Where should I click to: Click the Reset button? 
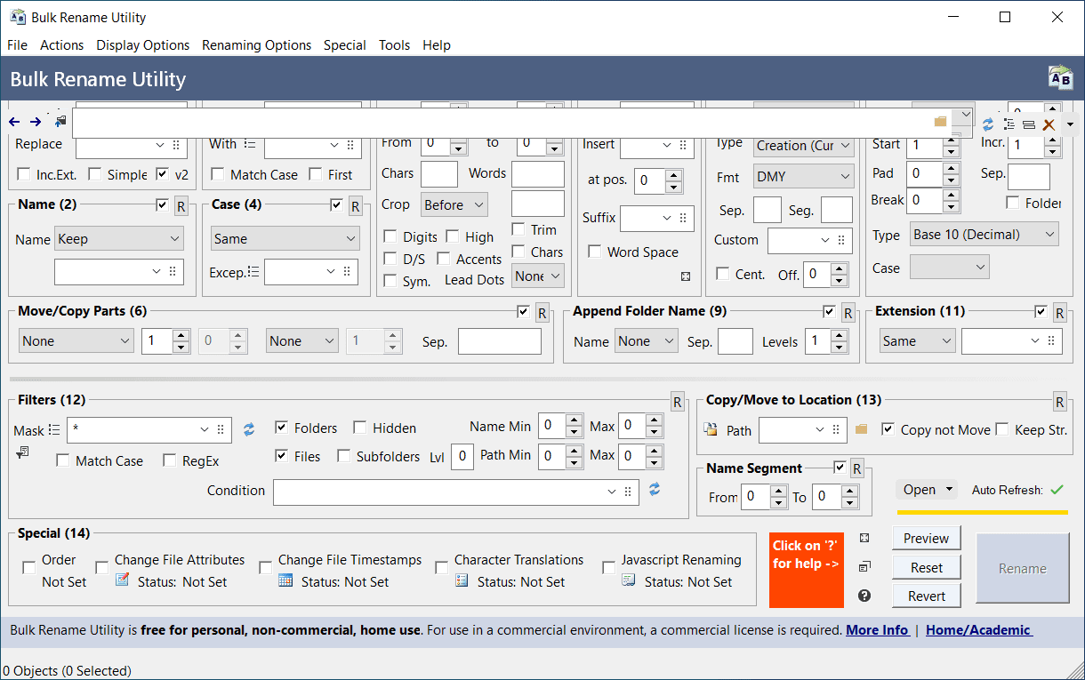tap(926, 567)
